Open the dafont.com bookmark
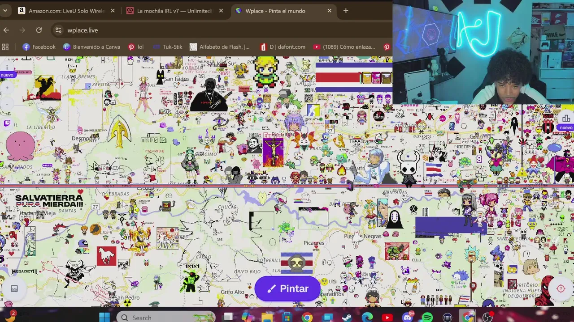Screen dimensions: 574x322 tap(283, 47)
